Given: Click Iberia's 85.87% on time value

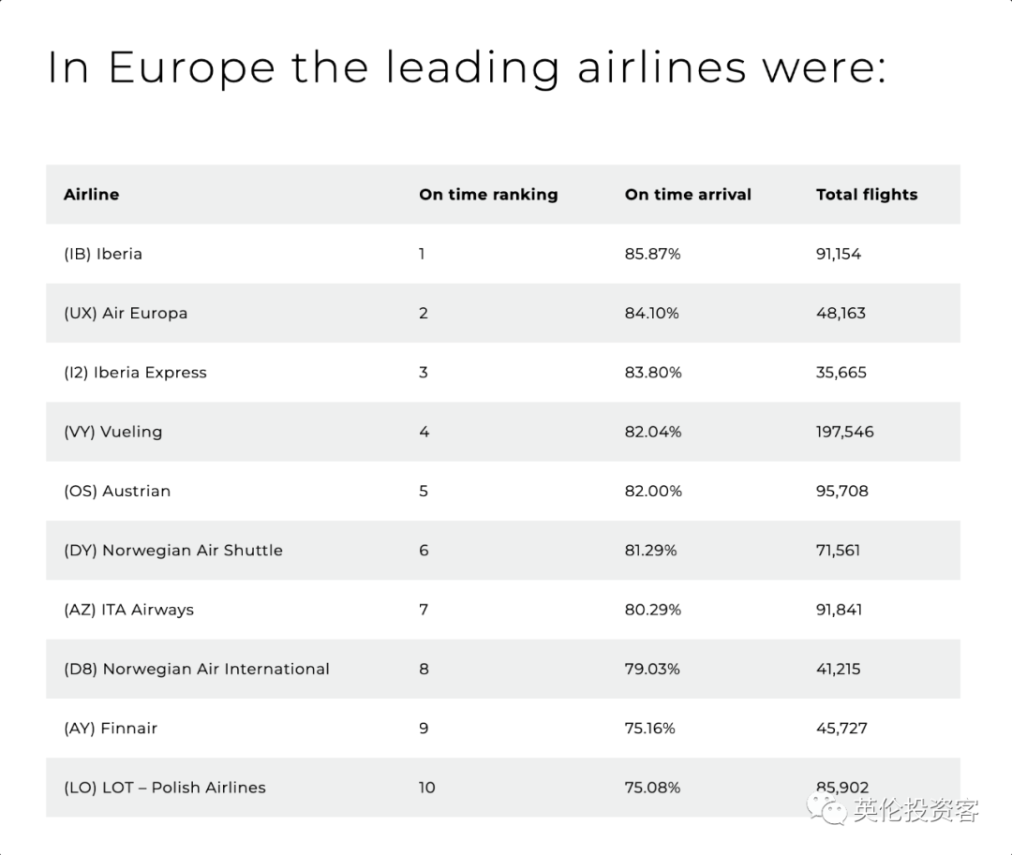Looking at the screenshot, I should click(652, 254).
